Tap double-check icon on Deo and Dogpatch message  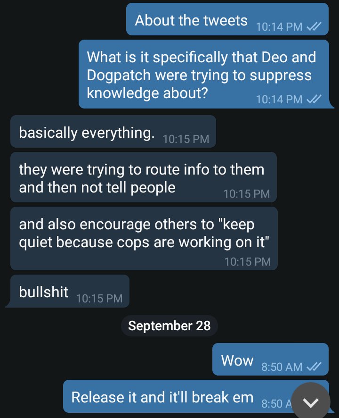pos(314,99)
